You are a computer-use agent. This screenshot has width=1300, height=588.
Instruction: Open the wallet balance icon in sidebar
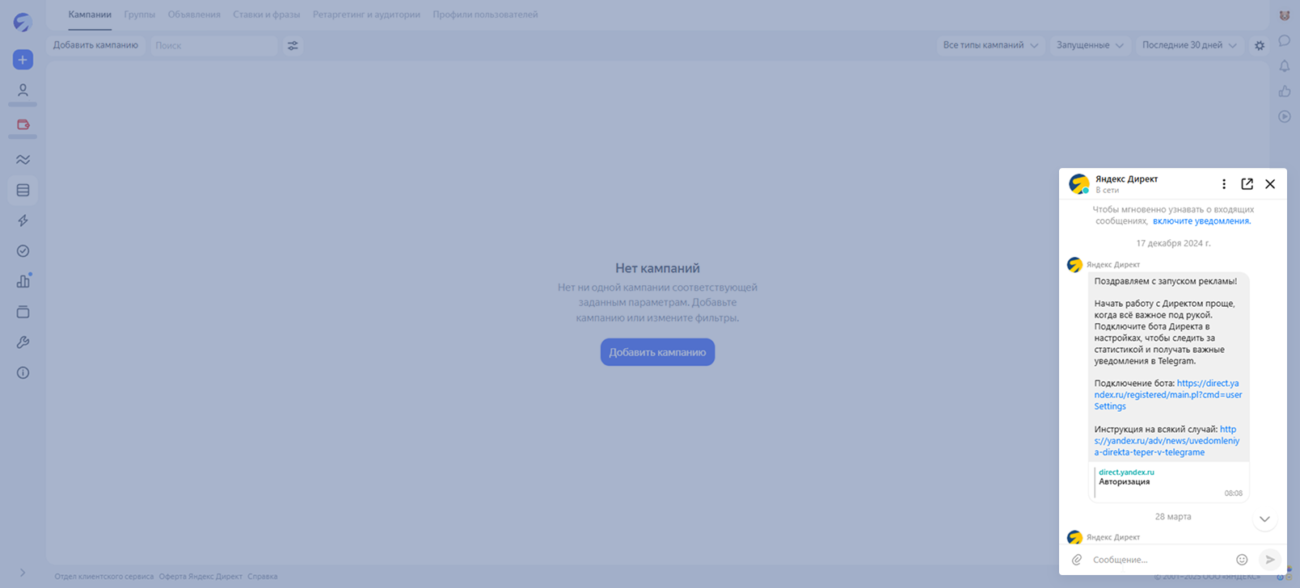[x=23, y=125]
